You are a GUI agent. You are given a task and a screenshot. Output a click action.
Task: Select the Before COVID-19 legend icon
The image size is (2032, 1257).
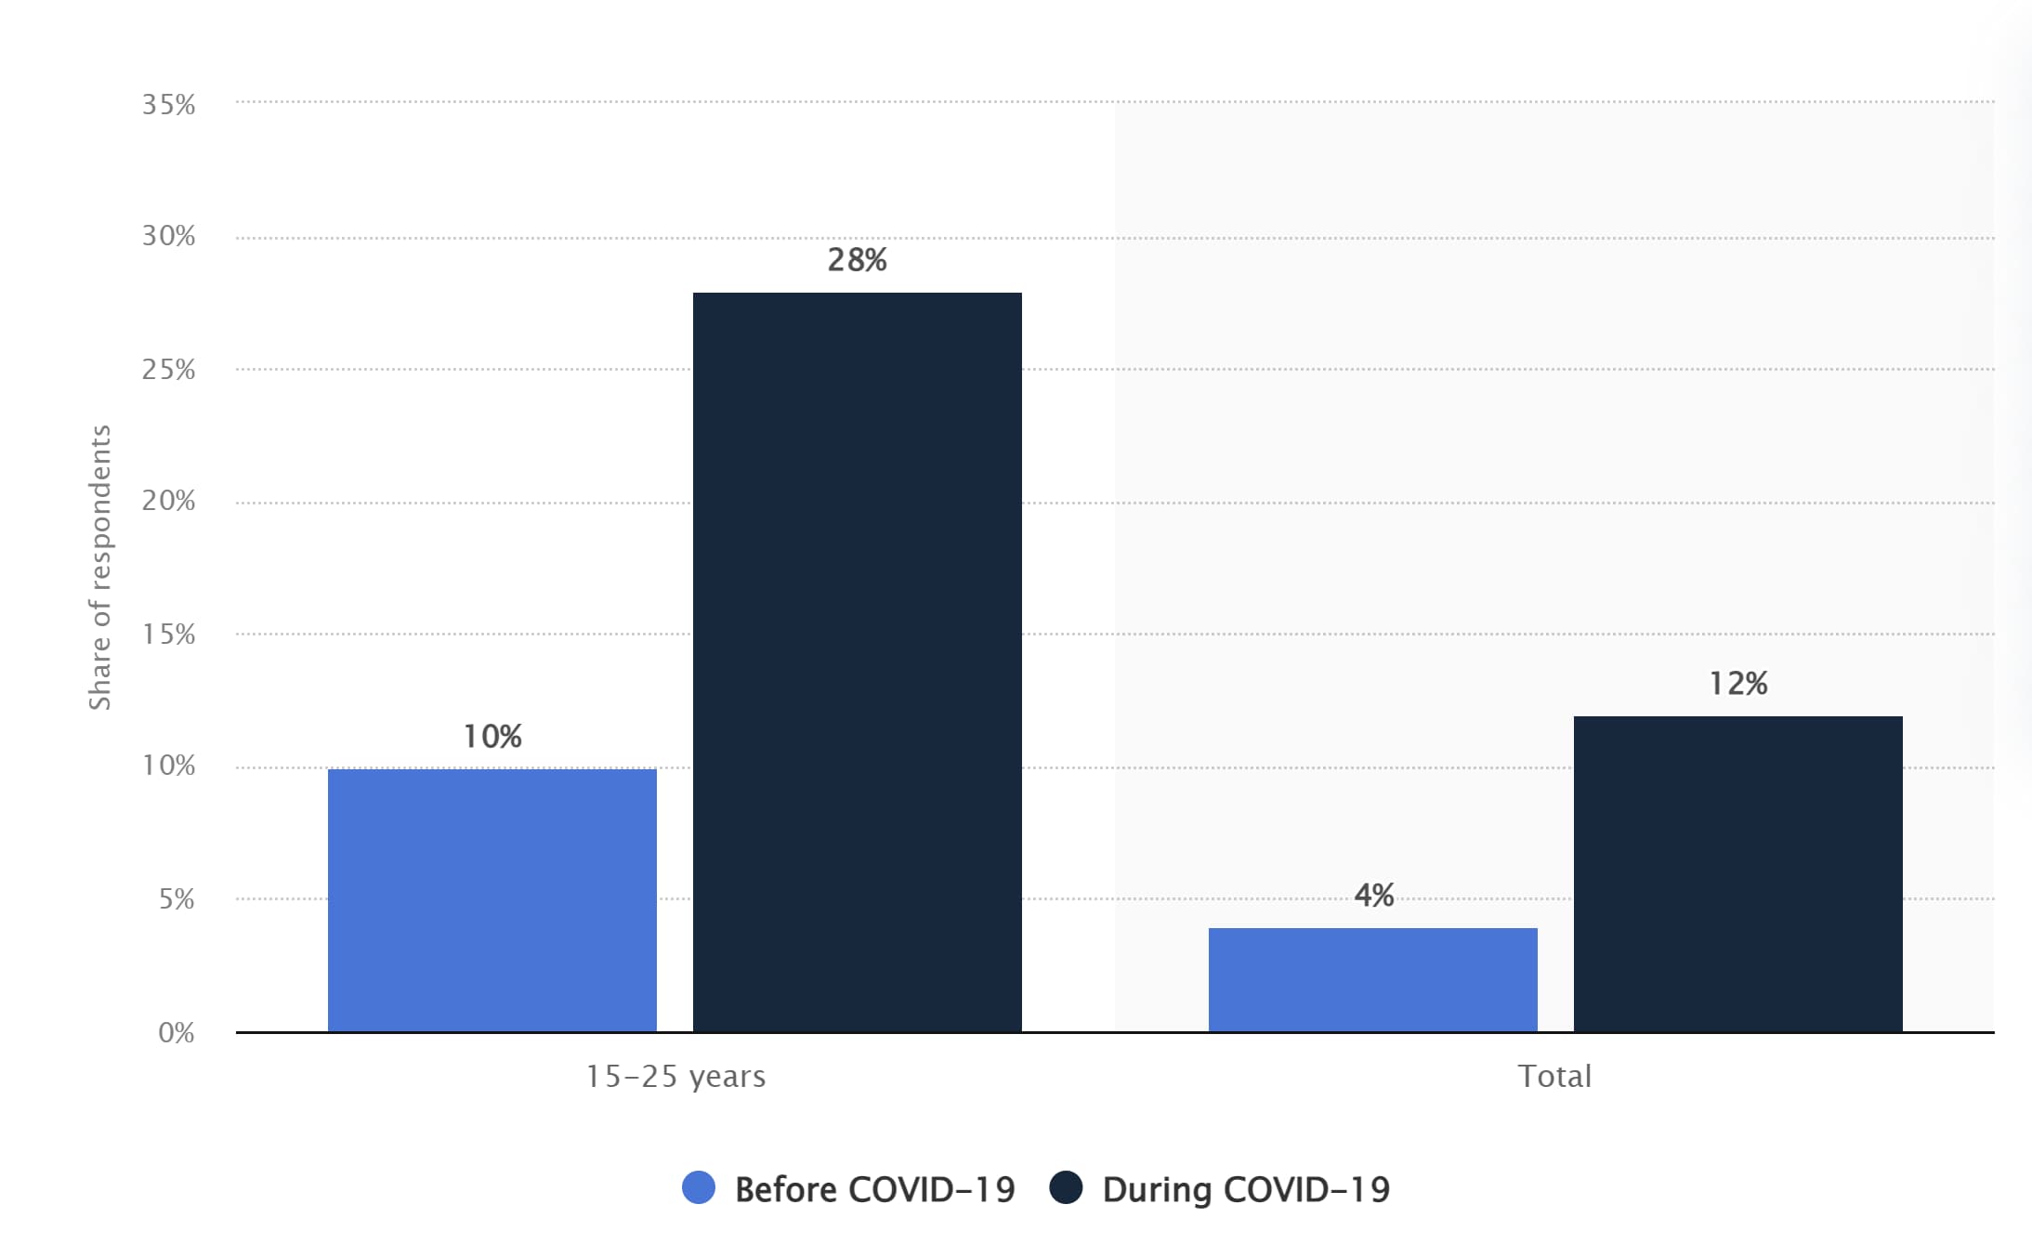pyautogui.click(x=682, y=1208)
